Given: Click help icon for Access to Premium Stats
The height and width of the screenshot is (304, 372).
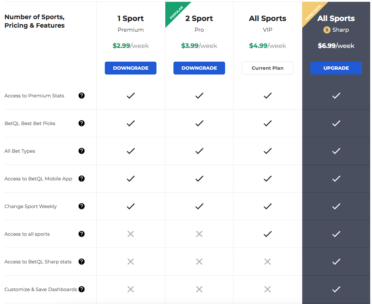Looking at the screenshot, I should coord(81,96).
